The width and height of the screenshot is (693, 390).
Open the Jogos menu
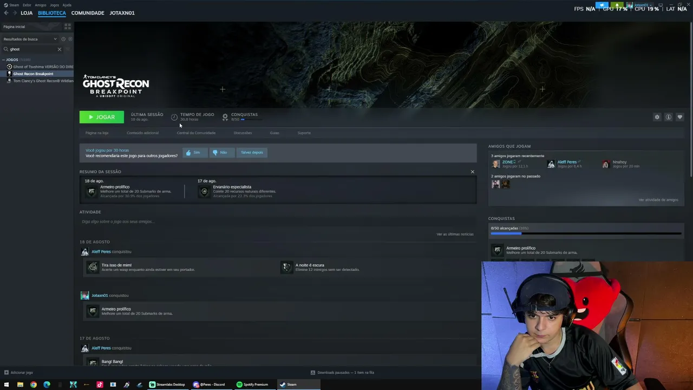(x=54, y=5)
